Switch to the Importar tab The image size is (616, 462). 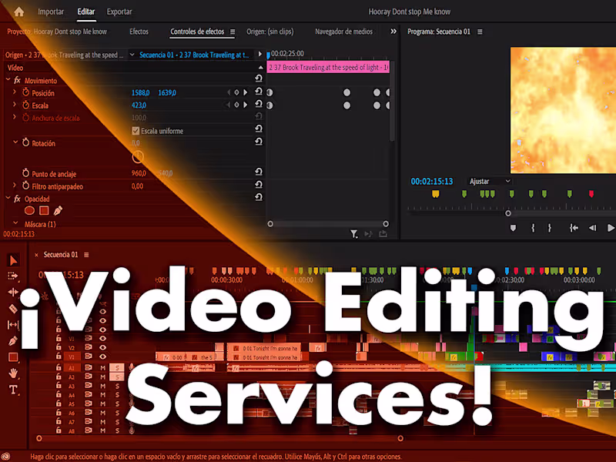click(x=51, y=12)
